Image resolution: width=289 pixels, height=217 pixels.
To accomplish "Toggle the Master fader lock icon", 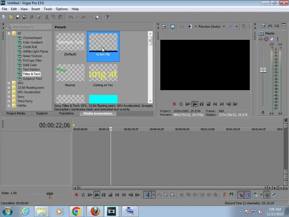I will click(x=263, y=112).
